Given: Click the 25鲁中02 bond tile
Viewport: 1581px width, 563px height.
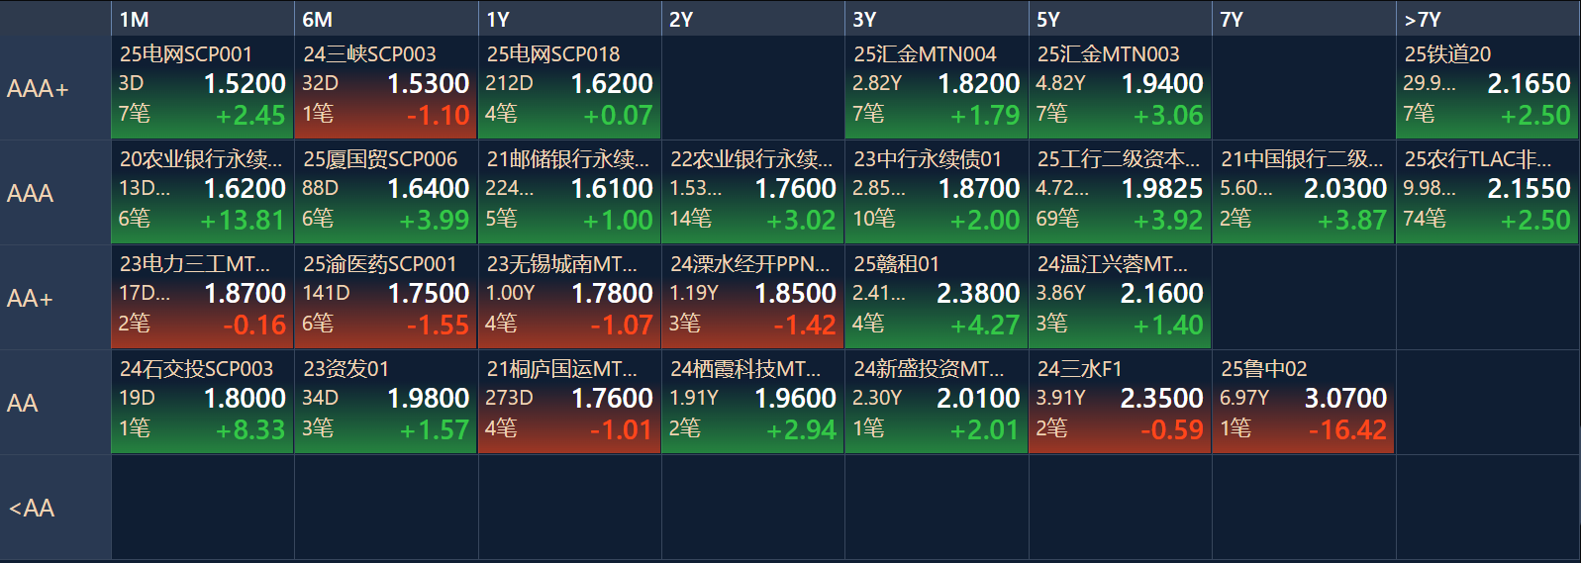Looking at the screenshot, I should (x=1303, y=401).
